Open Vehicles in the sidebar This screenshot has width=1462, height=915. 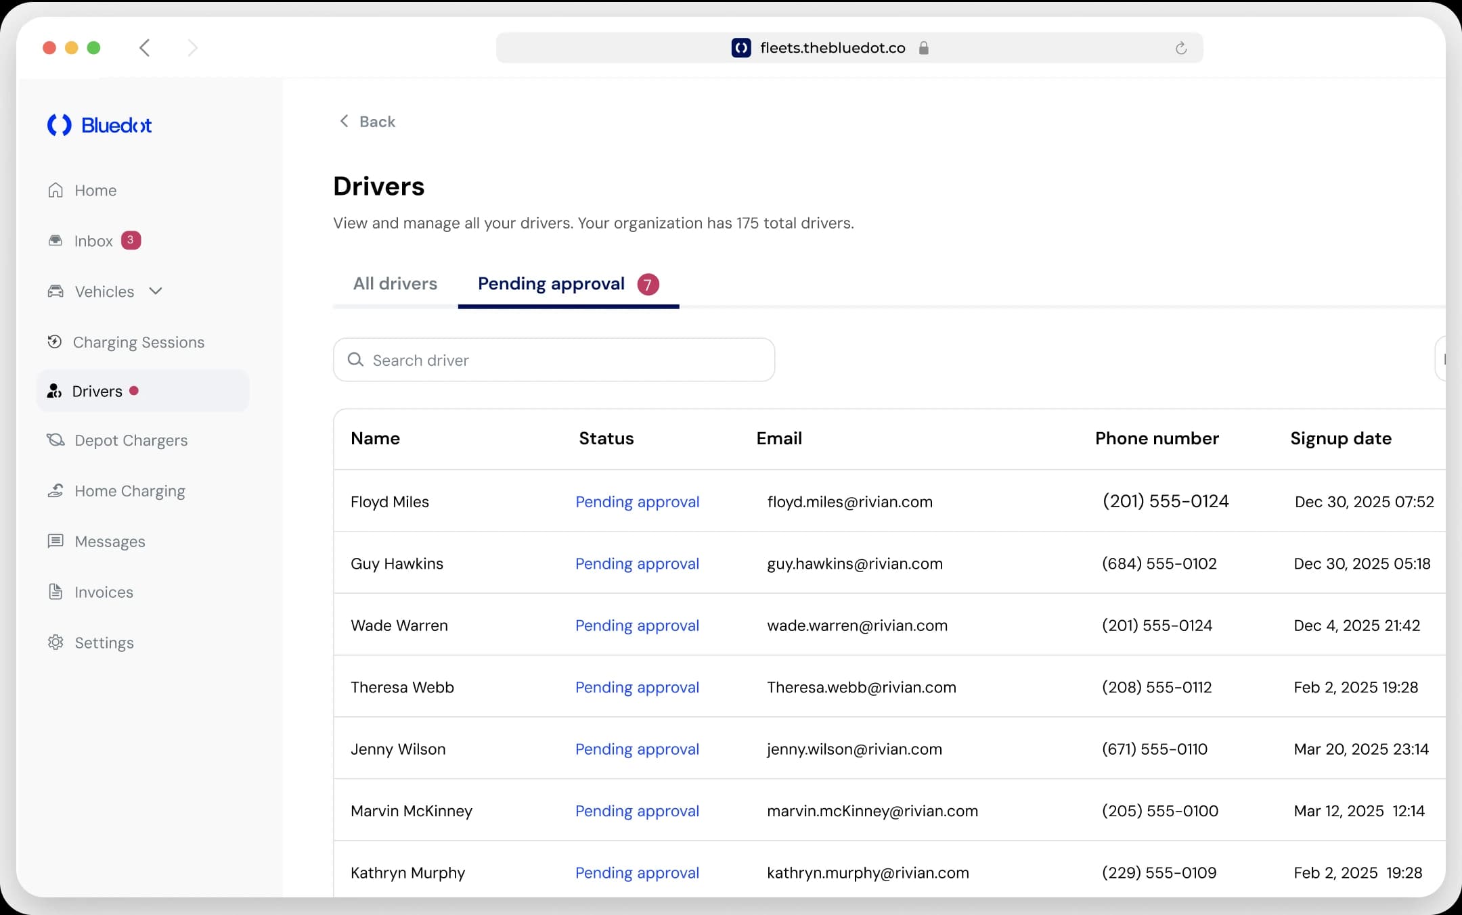[x=104, y=292]
